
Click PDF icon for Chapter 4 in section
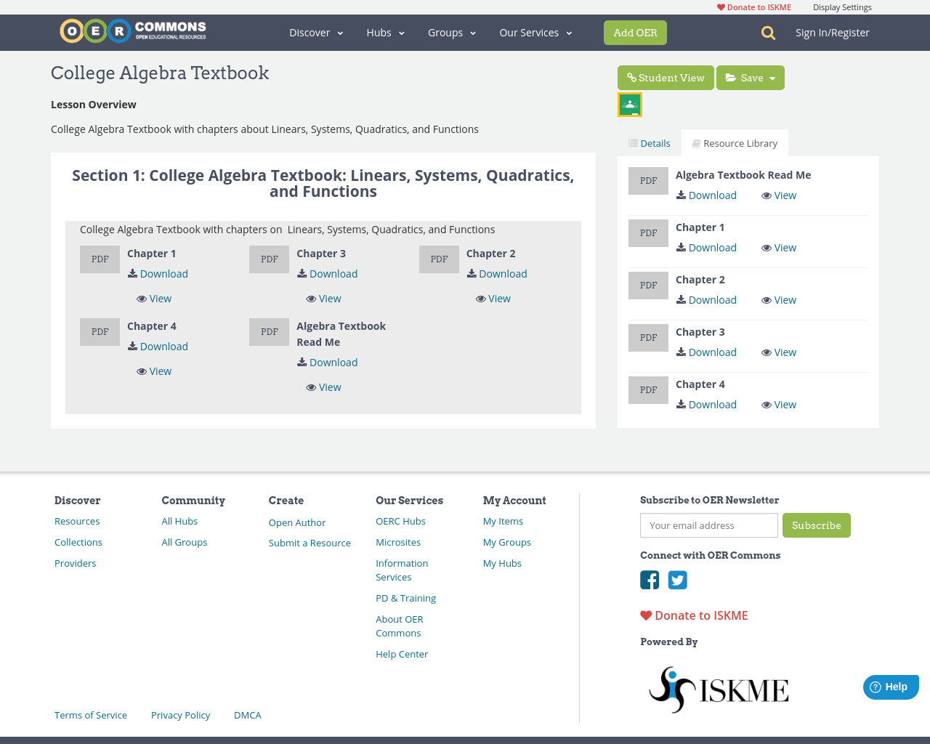100,332
